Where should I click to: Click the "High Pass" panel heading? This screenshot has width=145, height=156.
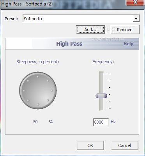(69, 44)
